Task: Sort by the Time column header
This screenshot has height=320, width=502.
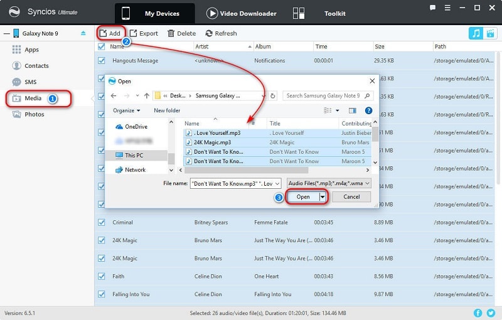Action: 343,46
